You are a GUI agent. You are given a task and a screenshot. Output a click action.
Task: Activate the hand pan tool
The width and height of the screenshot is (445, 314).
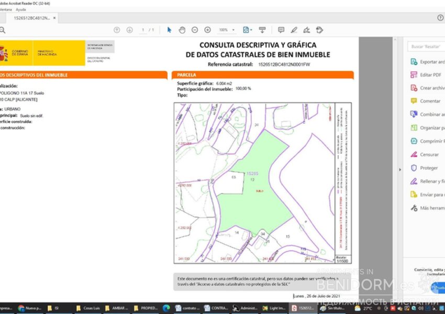pos(182,30)
